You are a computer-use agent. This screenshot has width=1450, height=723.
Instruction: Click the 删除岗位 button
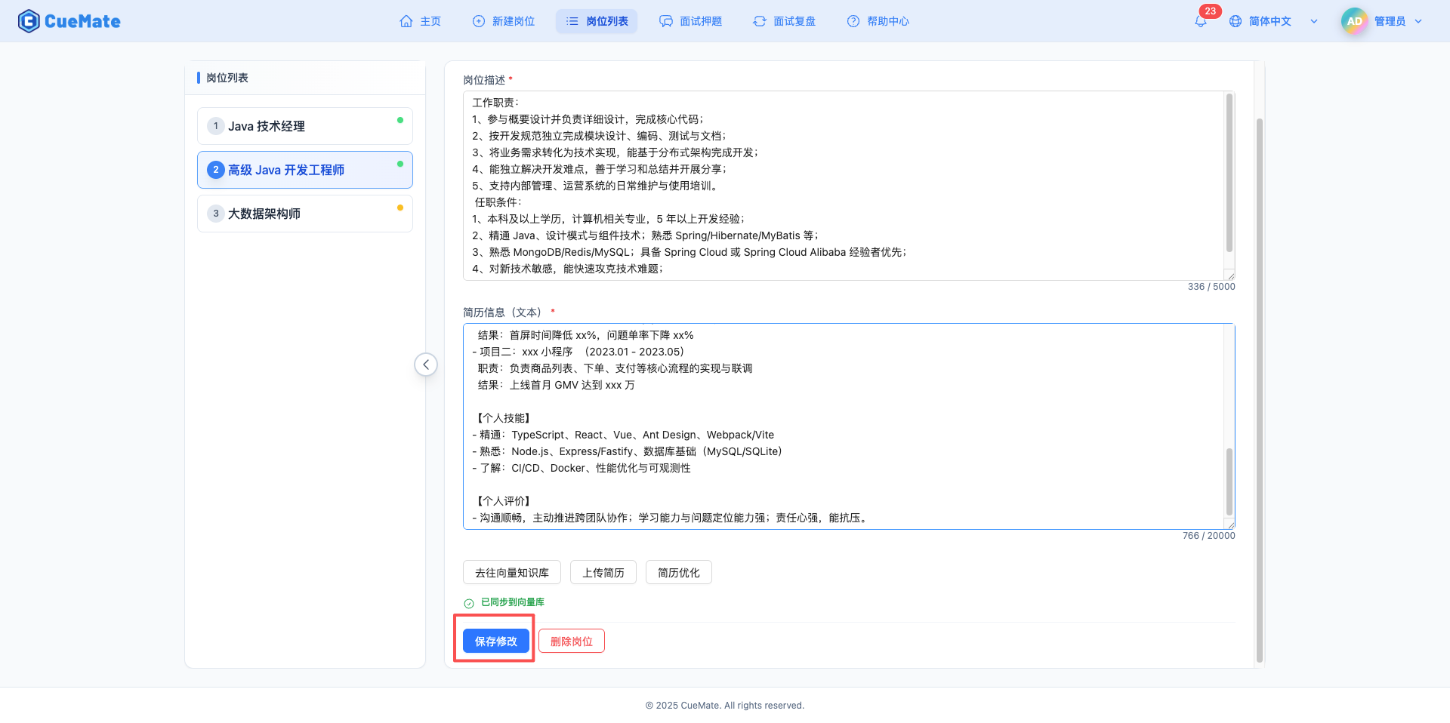[571, 641]
